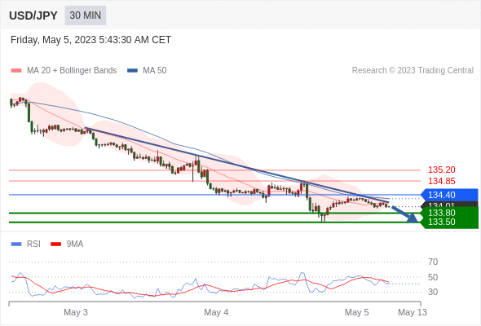
Task: Click the blue MA 50 legend swatch
Action: [x=132, y=71]
